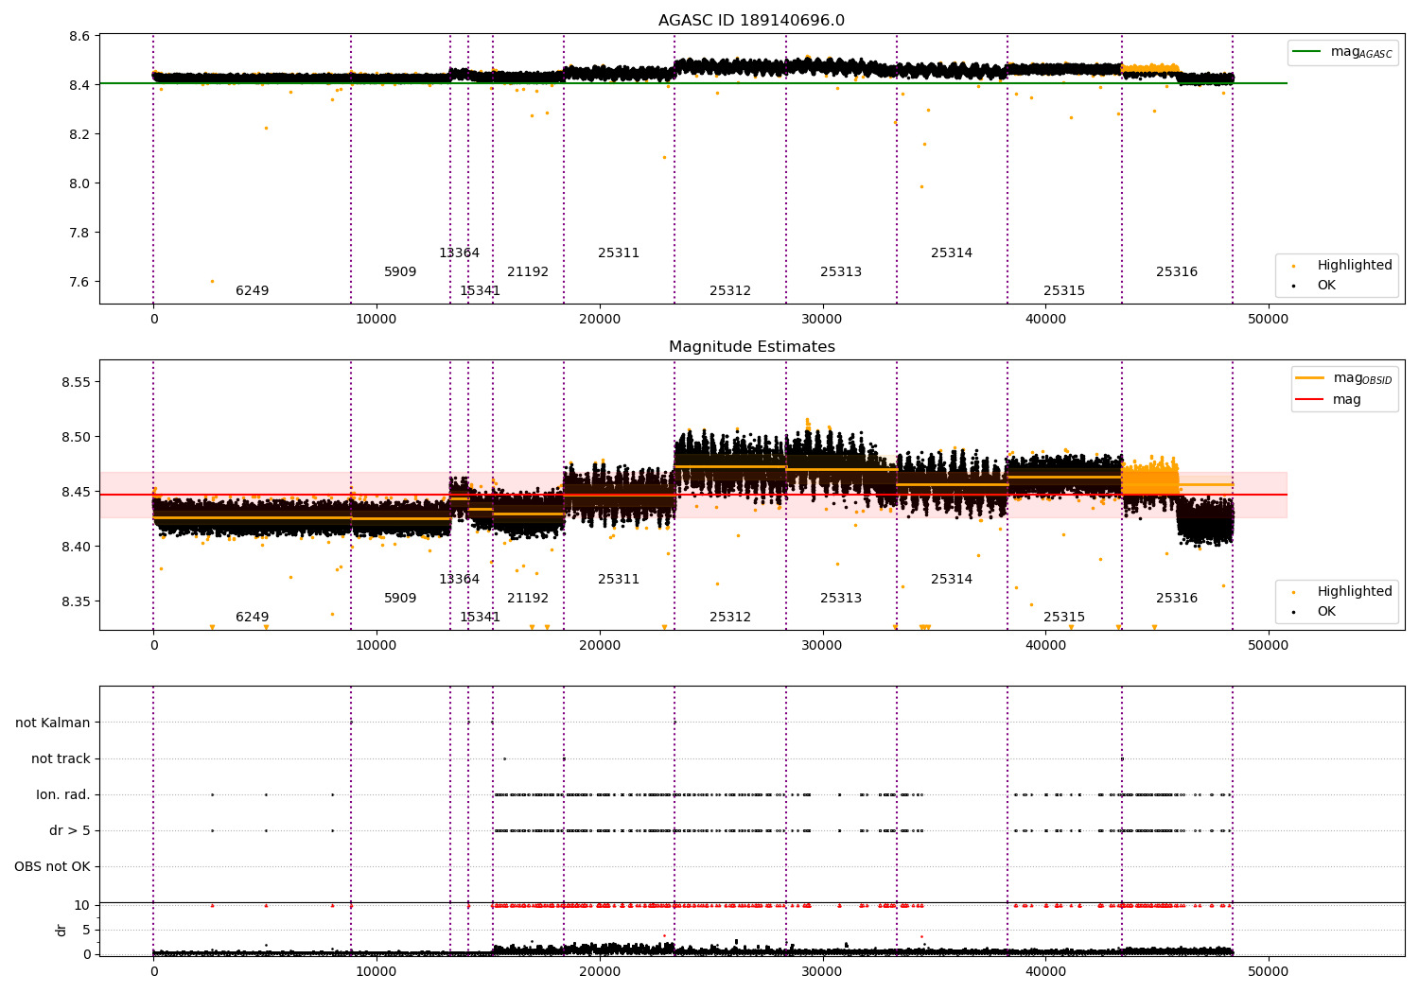Click obsid label '25312' in Magnitude Estimates plot
The image size is (1419, 993).
tap(730, 618)
